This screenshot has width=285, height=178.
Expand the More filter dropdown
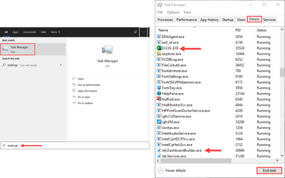coord(55,32)
